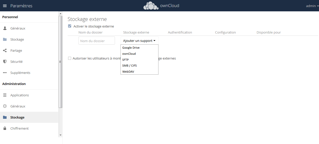
Task: Click the sidebar scrollbar down arrow
Action: coord(60,135)
